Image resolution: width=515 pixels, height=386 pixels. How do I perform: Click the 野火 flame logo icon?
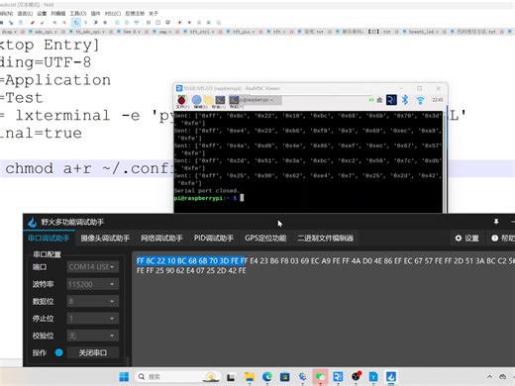coord(32,223)
